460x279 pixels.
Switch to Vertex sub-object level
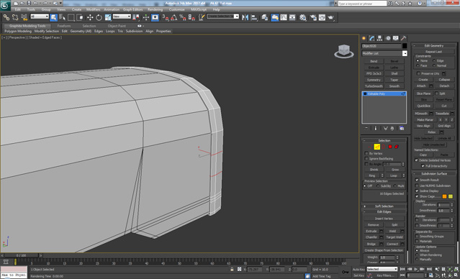[x=370, y=147]
